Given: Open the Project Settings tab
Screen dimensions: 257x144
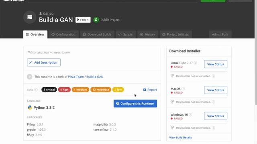Looking at the screenshot, I should point(175,34).
